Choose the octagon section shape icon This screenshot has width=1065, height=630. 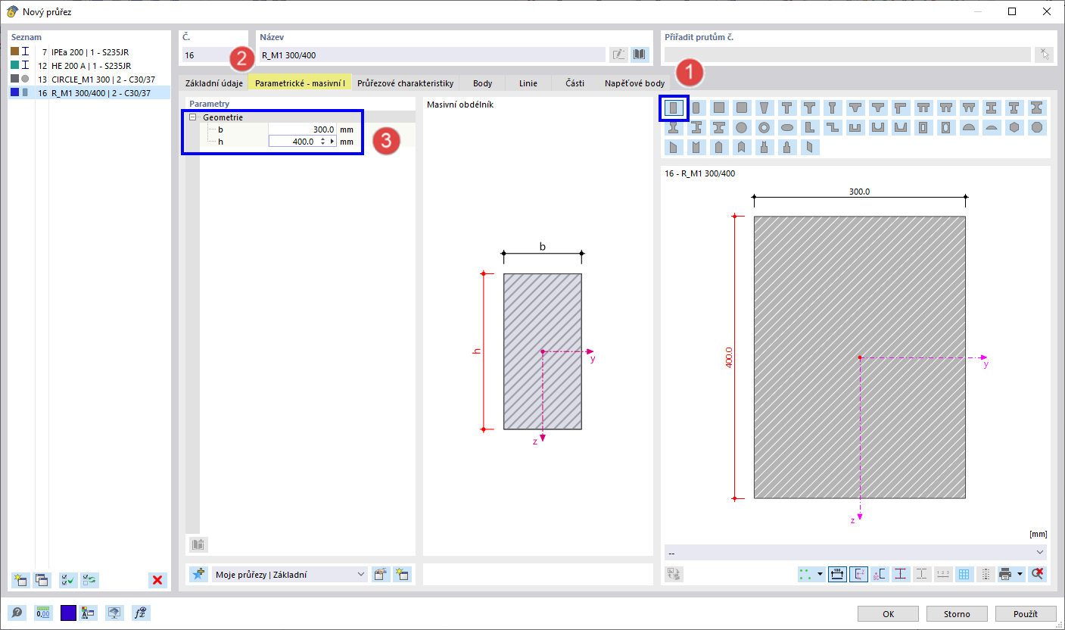1037,127
